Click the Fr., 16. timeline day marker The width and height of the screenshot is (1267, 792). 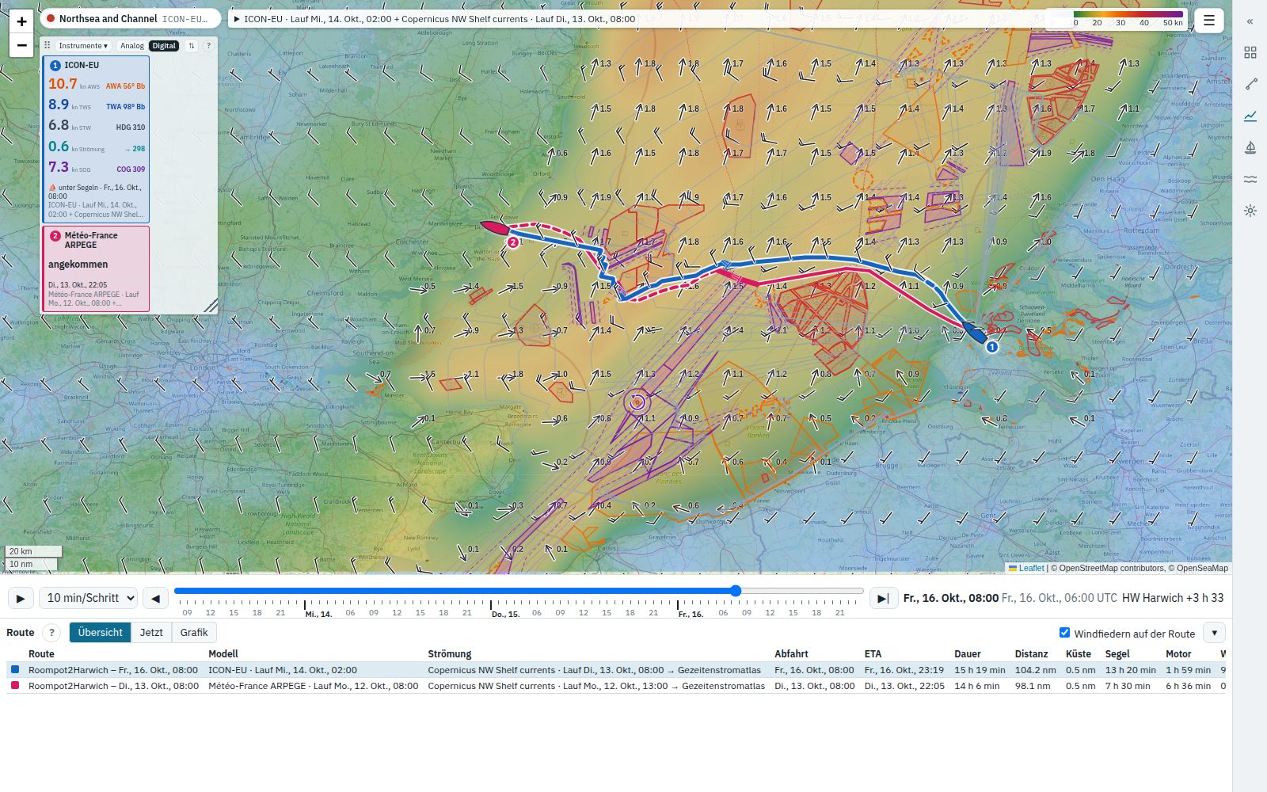tap(691, 614)
